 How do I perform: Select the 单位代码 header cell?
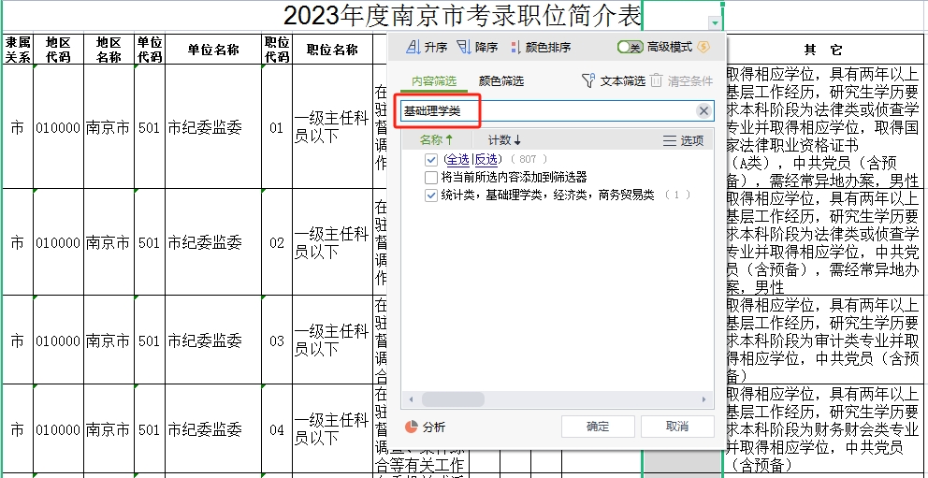(x=150, y=49)
